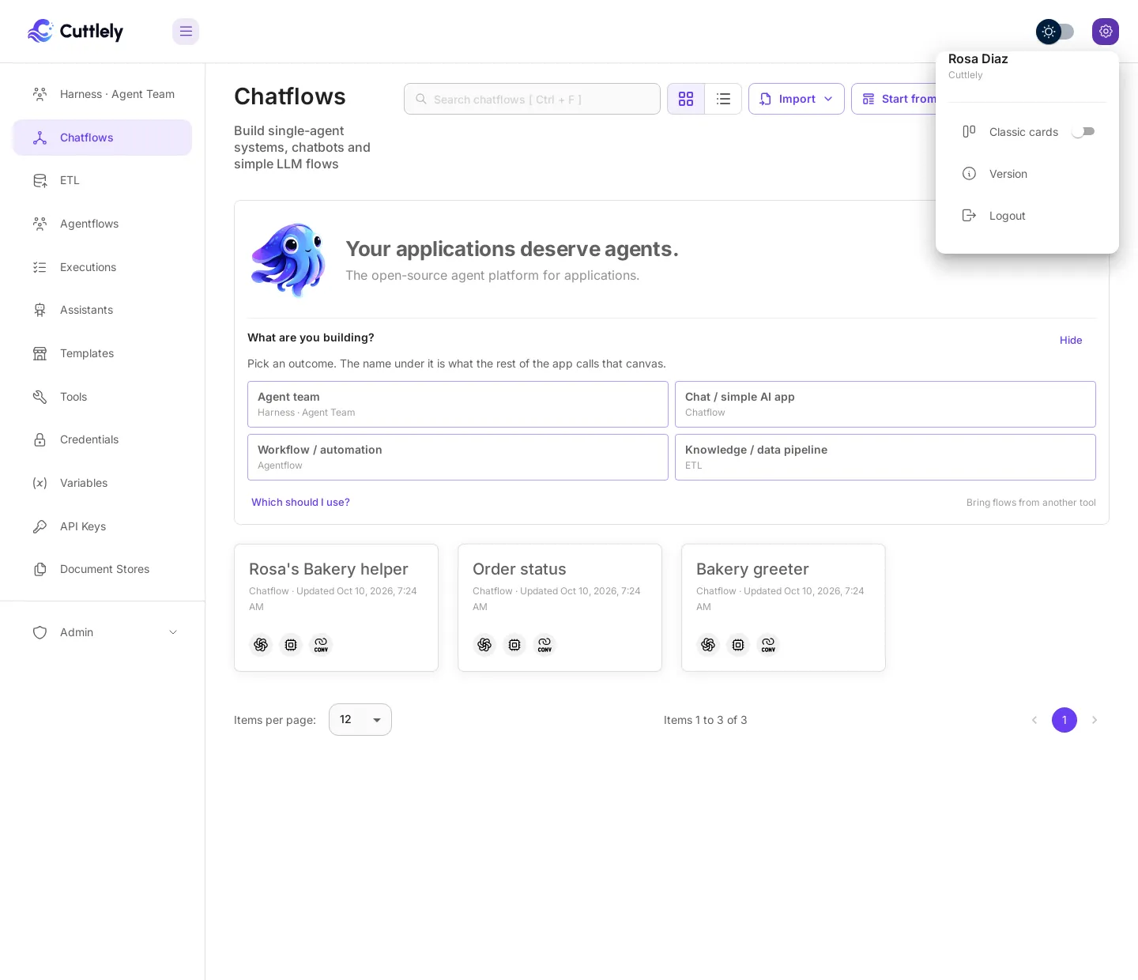Navigate to Assistants
The height and width of the screenshot is (980, 1138).
[103, 310]
